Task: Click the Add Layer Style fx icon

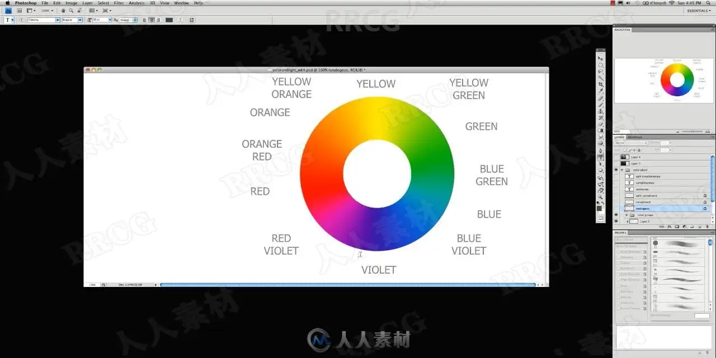Action: point(670,227)
